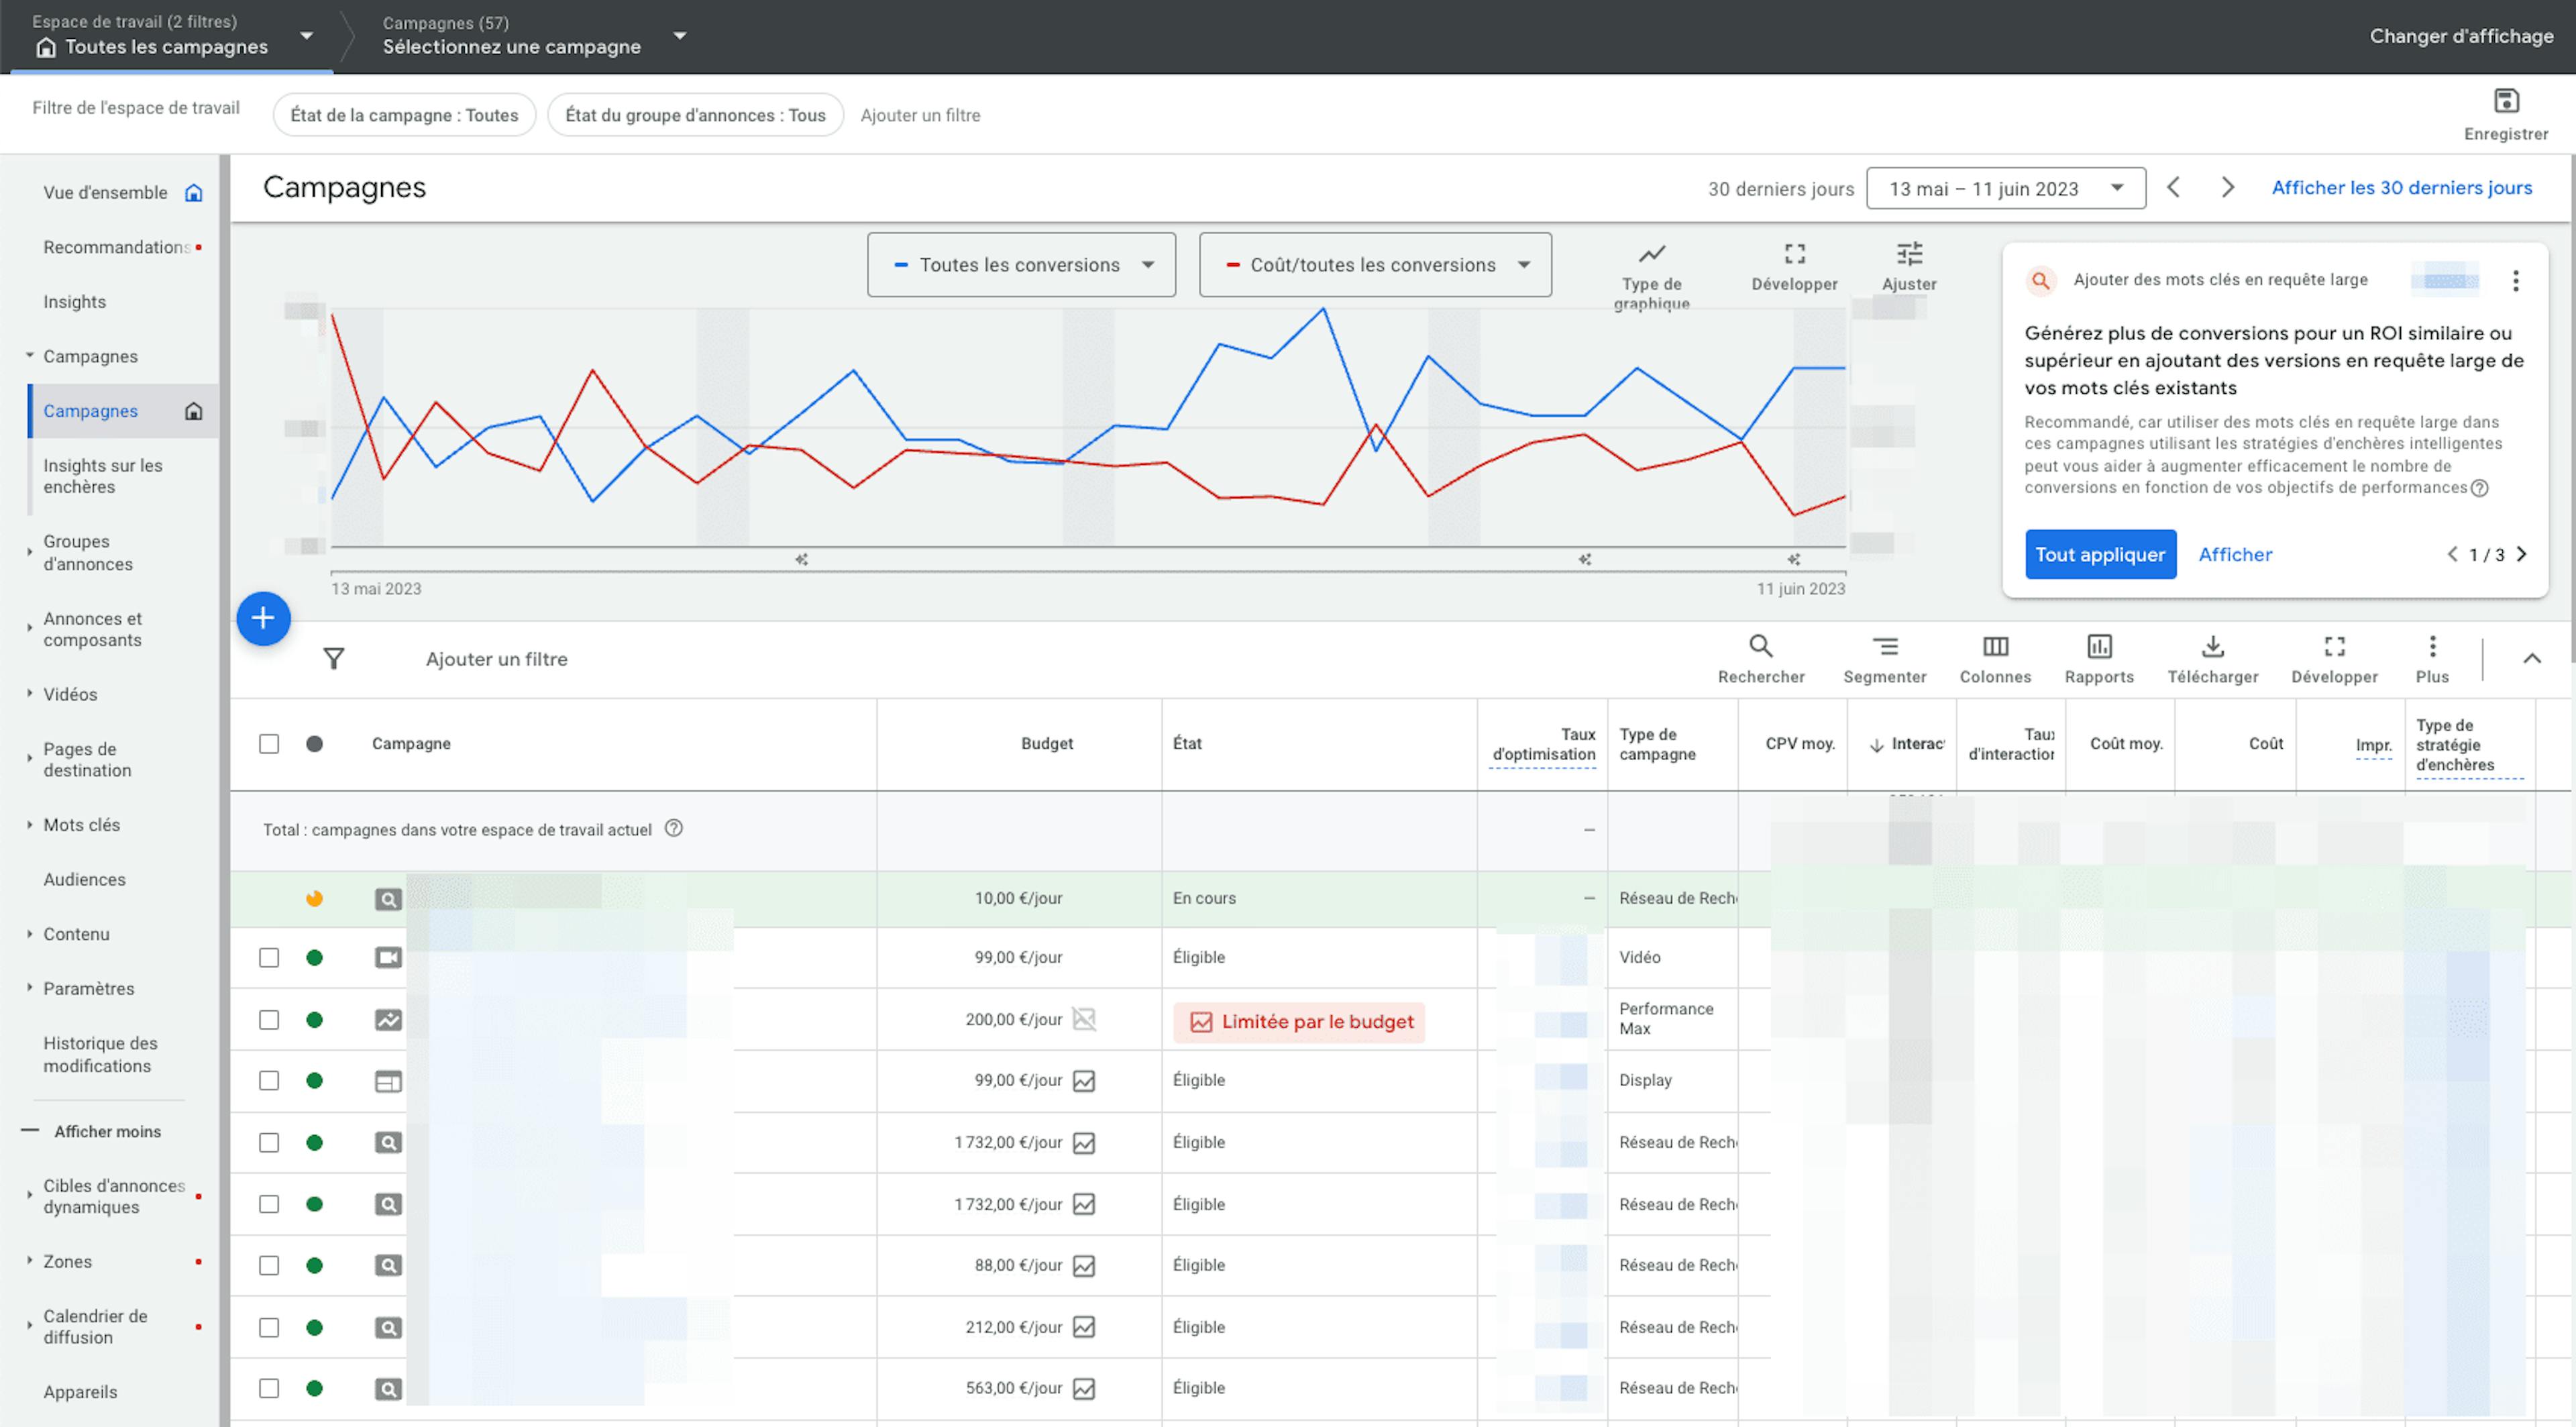
Task: Open Insights in the left sidebar
Action: [74, 302]
